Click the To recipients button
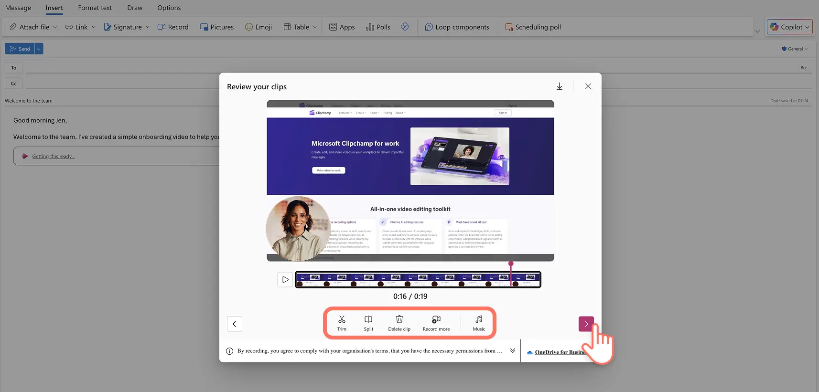Viewport: 819px width, 392px height. pyautogui.click(x=14, y=68)
